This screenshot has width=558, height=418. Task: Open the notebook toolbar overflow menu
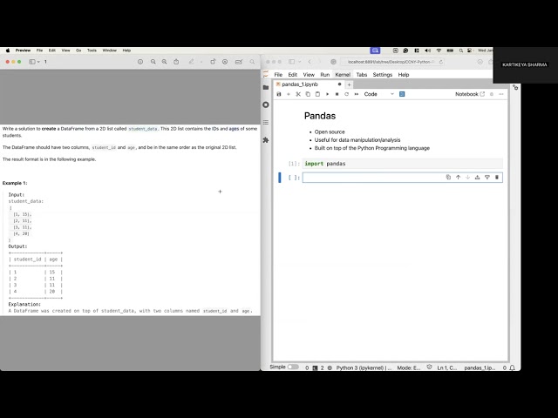tap(501, 94)
